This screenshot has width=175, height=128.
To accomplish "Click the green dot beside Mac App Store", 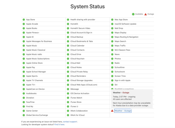I will [112, 20].
